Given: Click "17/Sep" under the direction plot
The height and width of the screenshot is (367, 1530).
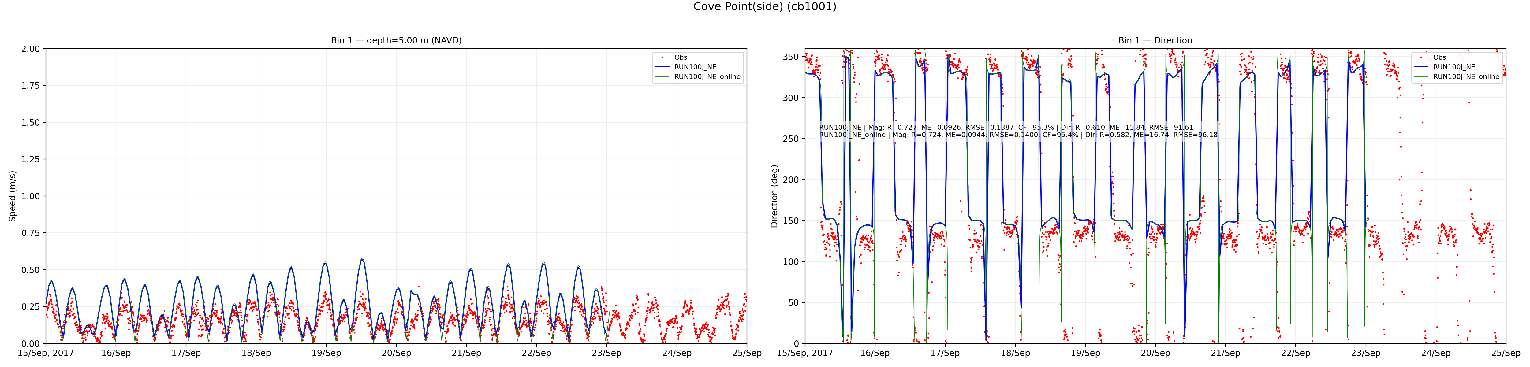Looking at the screenshot, I should [x=945, y=353].
